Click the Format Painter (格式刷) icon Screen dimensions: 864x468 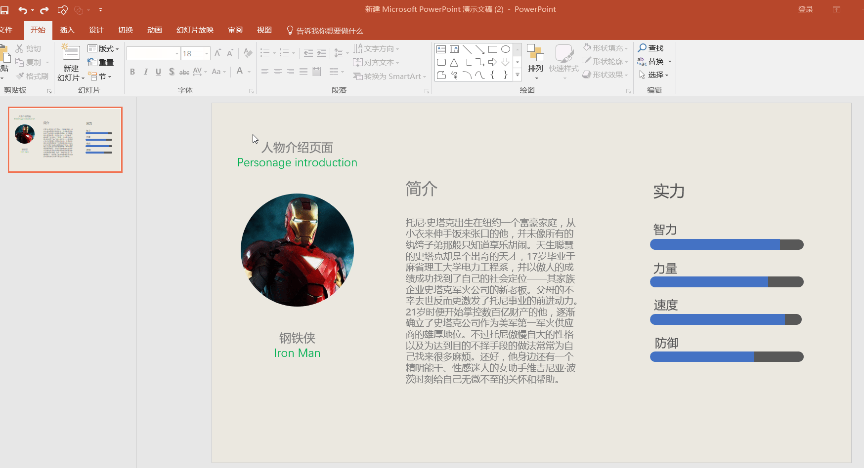point(20,76)
